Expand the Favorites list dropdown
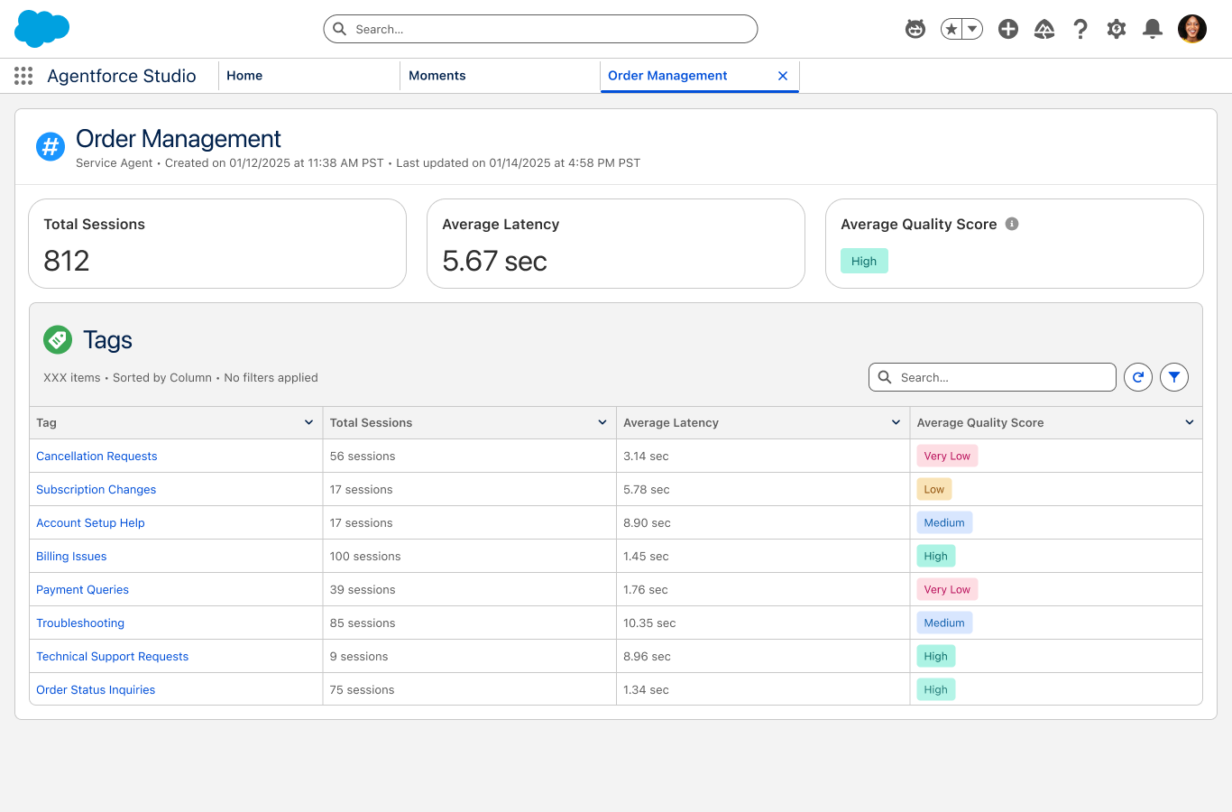The height and width of the screenshot is (812, 1232). [972, 29]
